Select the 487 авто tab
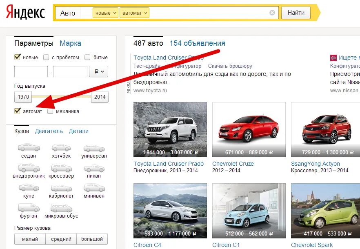This screenshot has width=360, height=249. click(x=148, y=43)
